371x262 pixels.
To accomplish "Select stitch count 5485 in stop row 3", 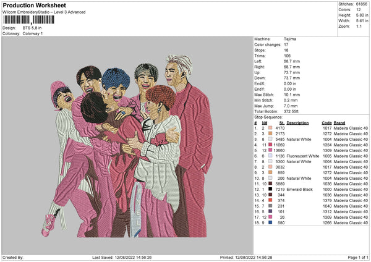I will [280, 139].
